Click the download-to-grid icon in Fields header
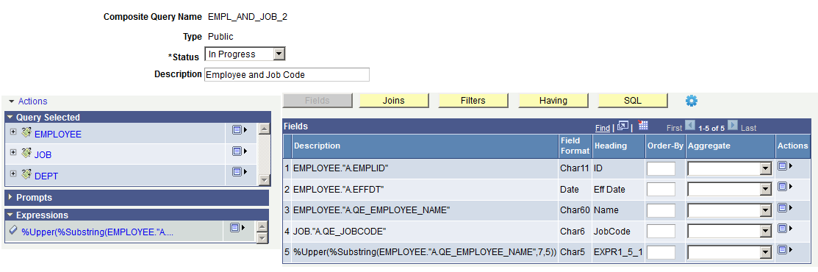This screenshot has height=272, width=818. pyautogui.click(x=642, y=125)
